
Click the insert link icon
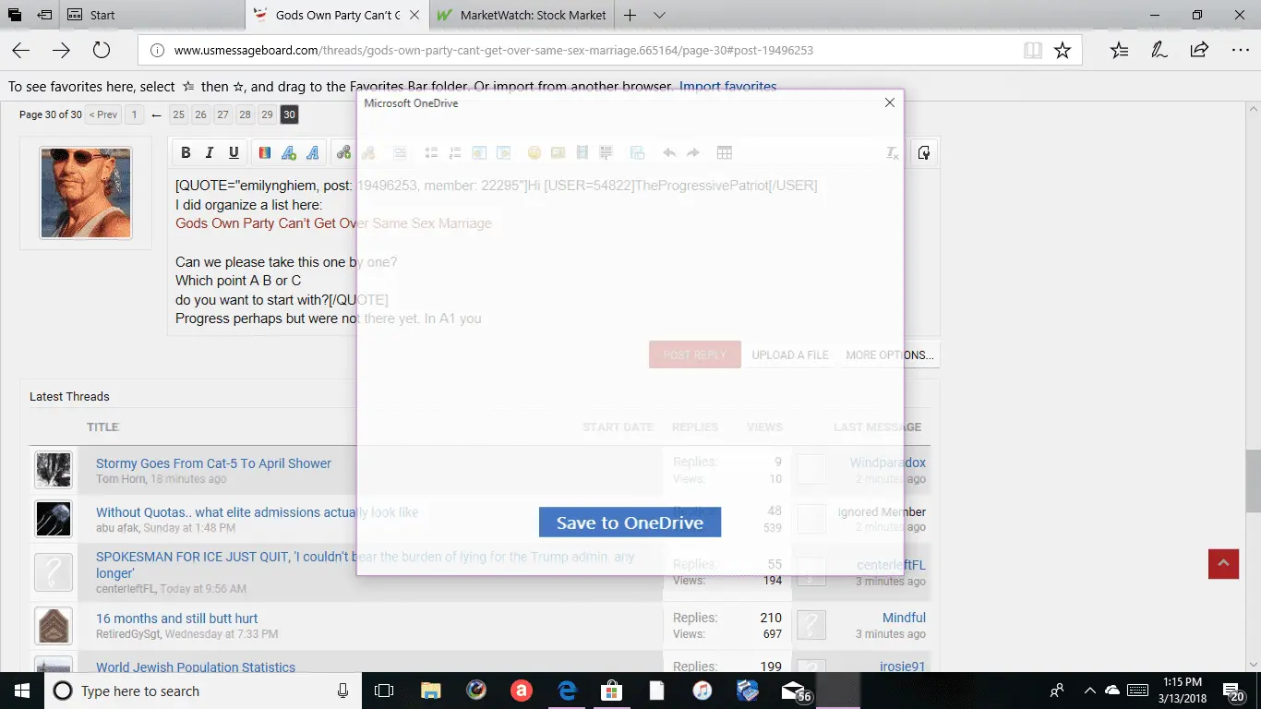[x=343, y=153]
